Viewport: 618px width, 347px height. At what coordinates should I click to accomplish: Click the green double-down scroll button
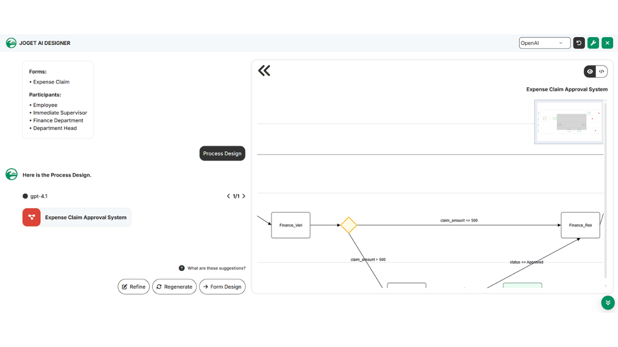click(x=608, y=303)
